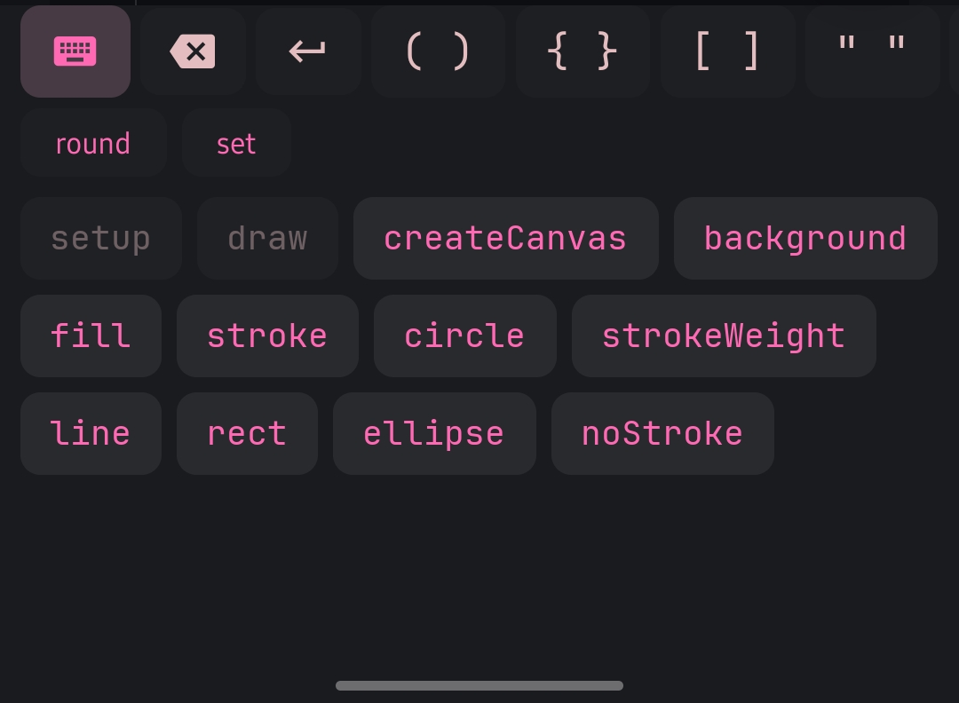Image resolution: width=959 pixels, height=703 pixels.
Task: Insert the background function
Action: tap(805, 239)
